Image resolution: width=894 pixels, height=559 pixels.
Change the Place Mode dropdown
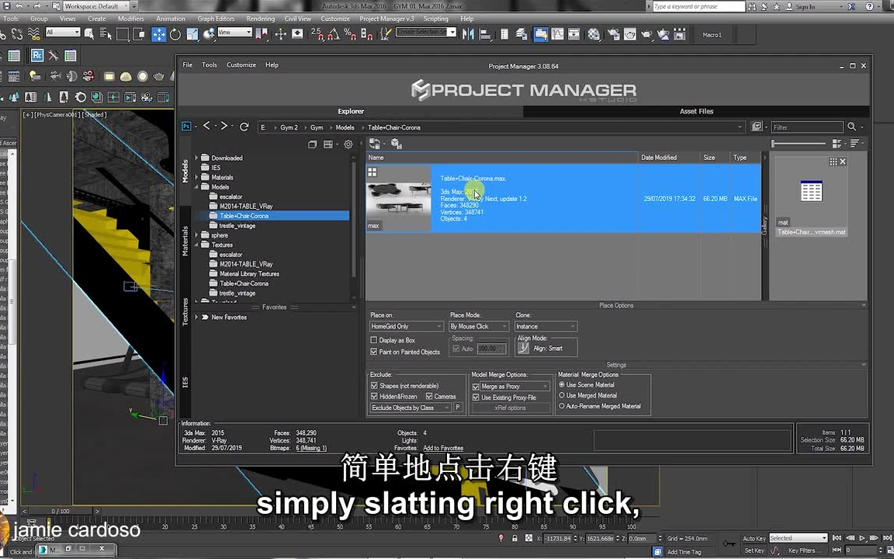click(478, 326)
